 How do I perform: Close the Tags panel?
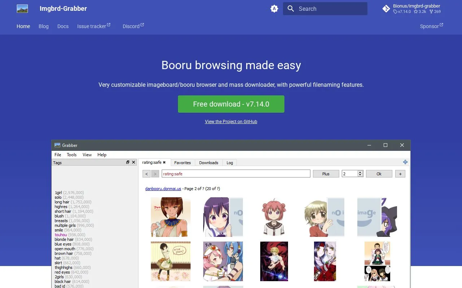[134, 162]
